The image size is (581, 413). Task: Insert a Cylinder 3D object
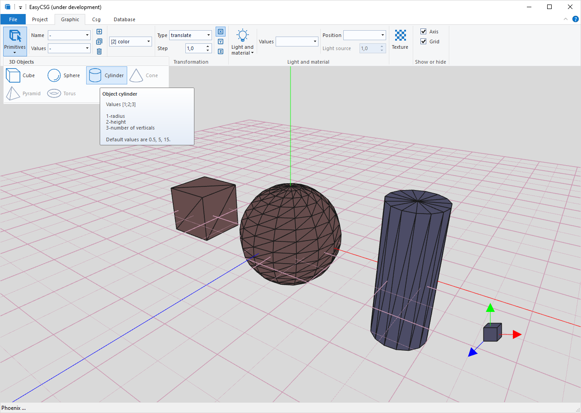(106, 75)
